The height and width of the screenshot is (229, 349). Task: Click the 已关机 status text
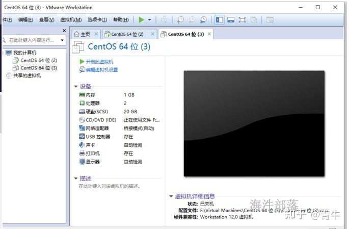click(207, 204)
